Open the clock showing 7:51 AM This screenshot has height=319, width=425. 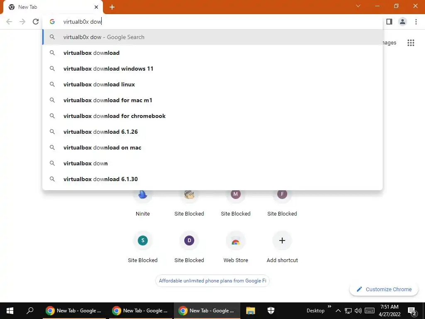[x=389, y=311]
